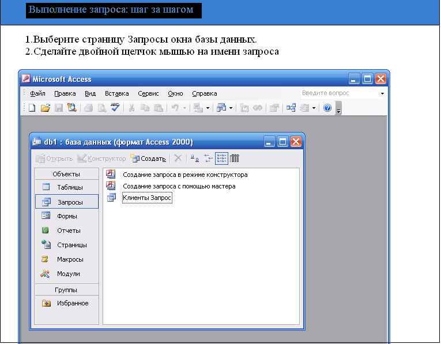The image size is (441, 344).
Task: Click the Paste clipboard icon
Action: tap(159, 108)
